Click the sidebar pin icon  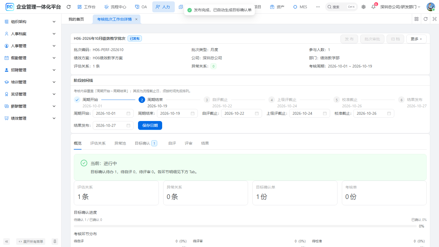tap(55, 242)
